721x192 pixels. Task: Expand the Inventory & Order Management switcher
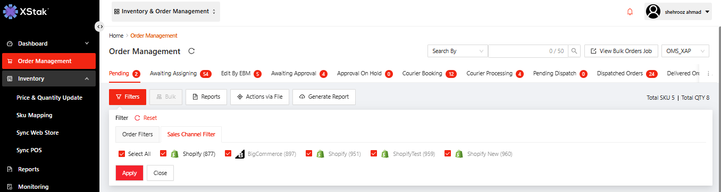[x=166, y=11]
